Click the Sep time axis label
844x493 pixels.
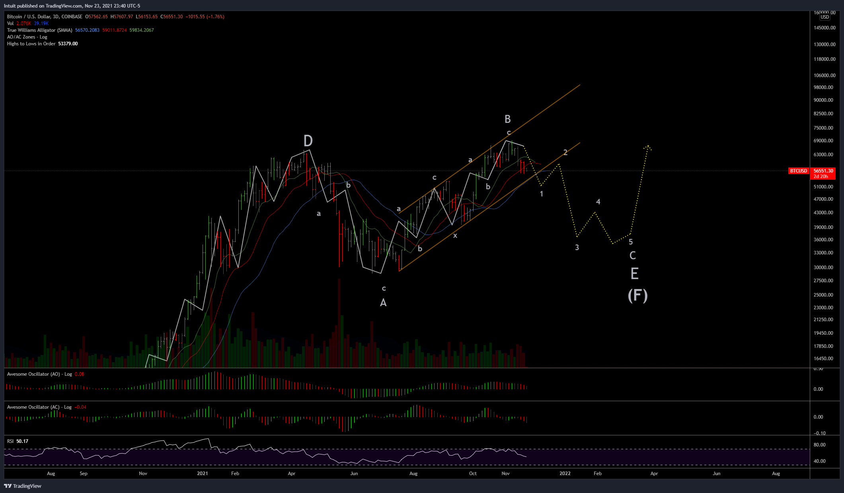coord(84,474)
